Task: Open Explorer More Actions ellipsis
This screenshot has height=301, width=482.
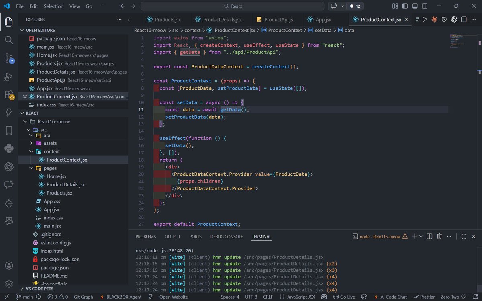Action: [119, 19]
